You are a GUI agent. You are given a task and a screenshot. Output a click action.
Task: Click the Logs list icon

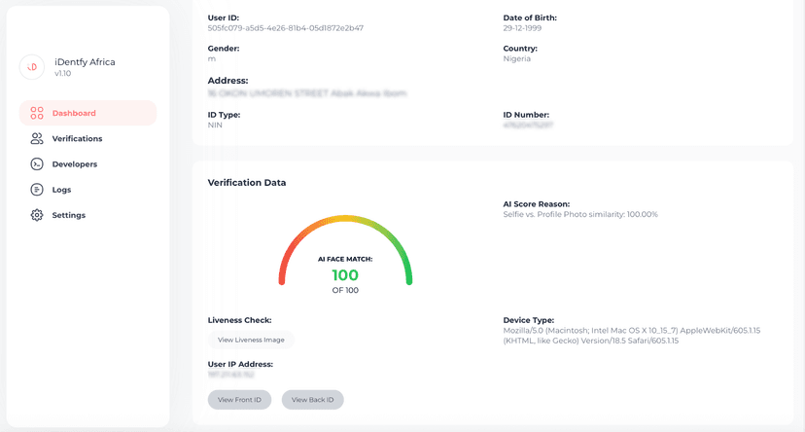pyautogui.click(x=37, y=190)
